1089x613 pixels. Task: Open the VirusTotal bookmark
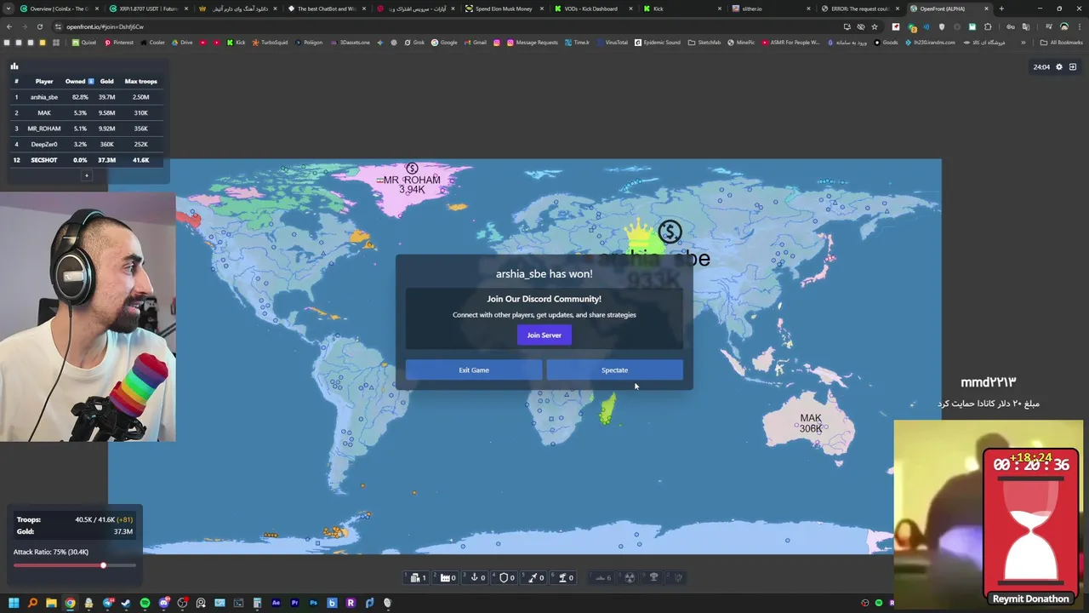pos(613,43)
